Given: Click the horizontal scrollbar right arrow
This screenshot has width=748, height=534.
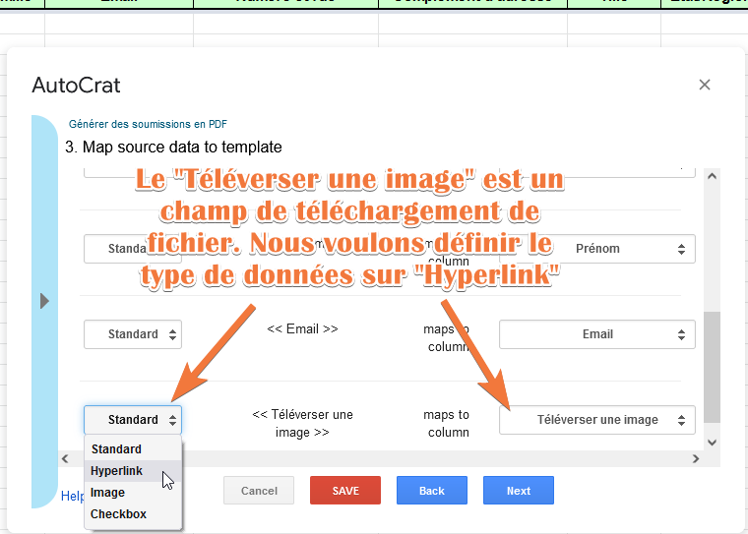Looking at the screenshot, I should (x=696, y=458).
